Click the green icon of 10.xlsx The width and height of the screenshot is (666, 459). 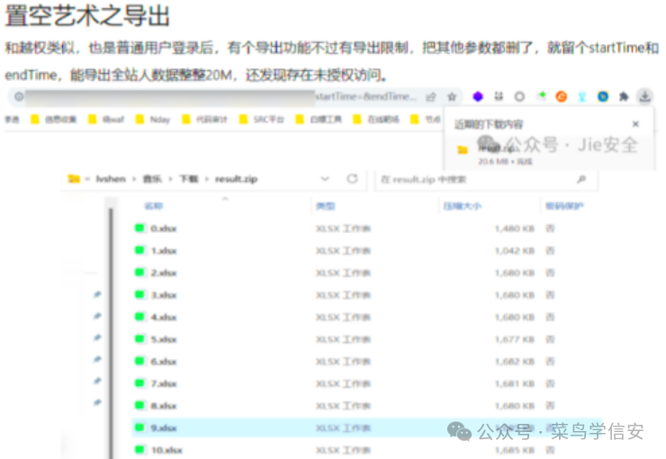pos(139,449)
